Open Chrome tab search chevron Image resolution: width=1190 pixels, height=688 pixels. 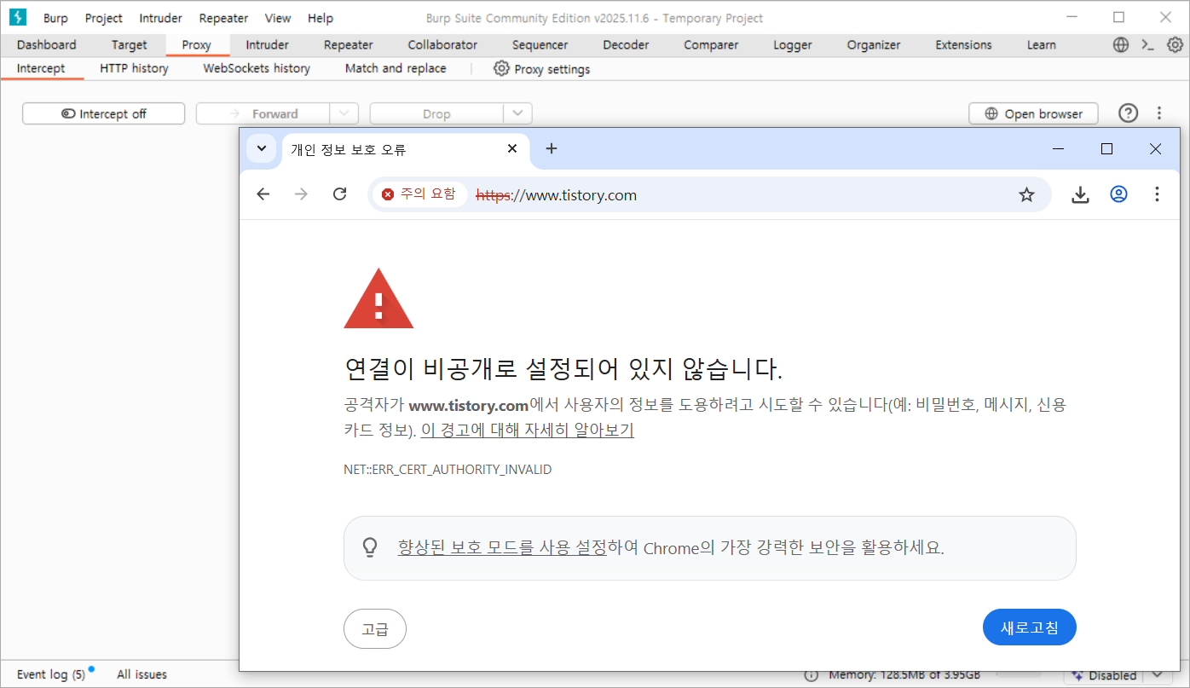[x=262, y=148]
